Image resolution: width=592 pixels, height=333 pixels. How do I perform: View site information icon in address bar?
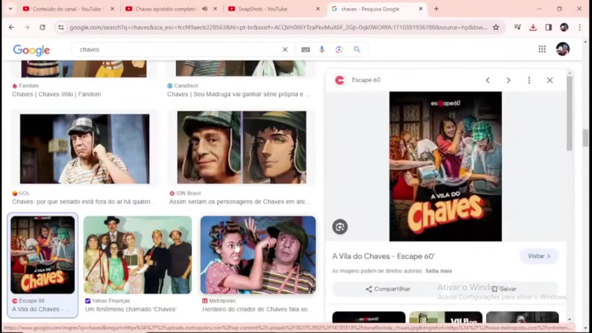(x=61, y=27)
